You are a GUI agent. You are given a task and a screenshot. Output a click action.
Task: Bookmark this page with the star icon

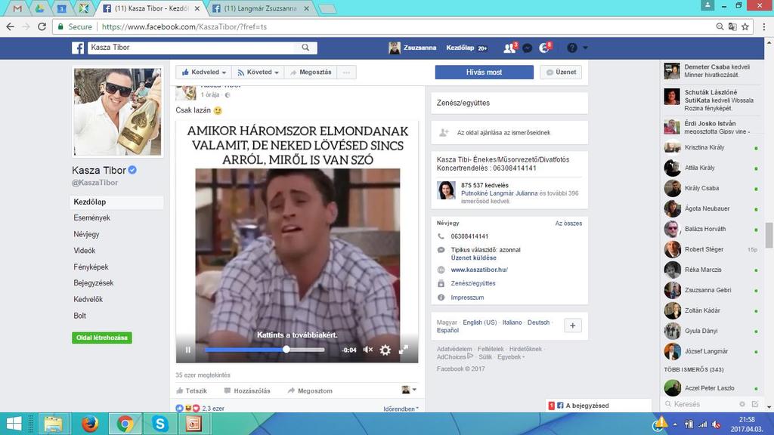[745, 26]
